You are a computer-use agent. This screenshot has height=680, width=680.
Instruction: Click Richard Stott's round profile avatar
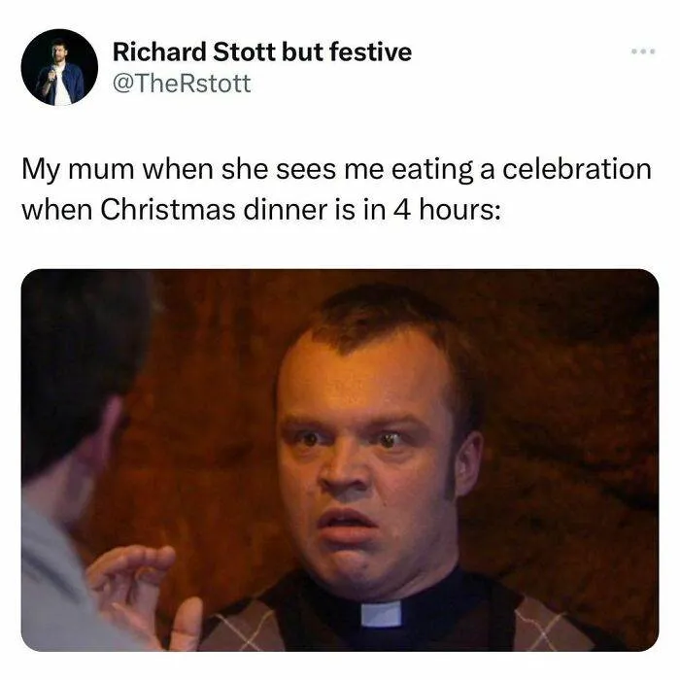(x=59, y=67)
